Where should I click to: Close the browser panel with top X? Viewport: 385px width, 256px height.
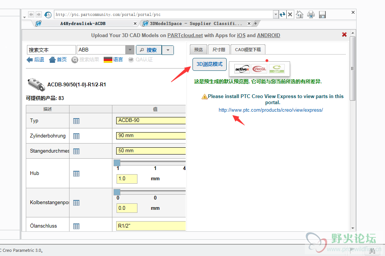coord(353,12)
